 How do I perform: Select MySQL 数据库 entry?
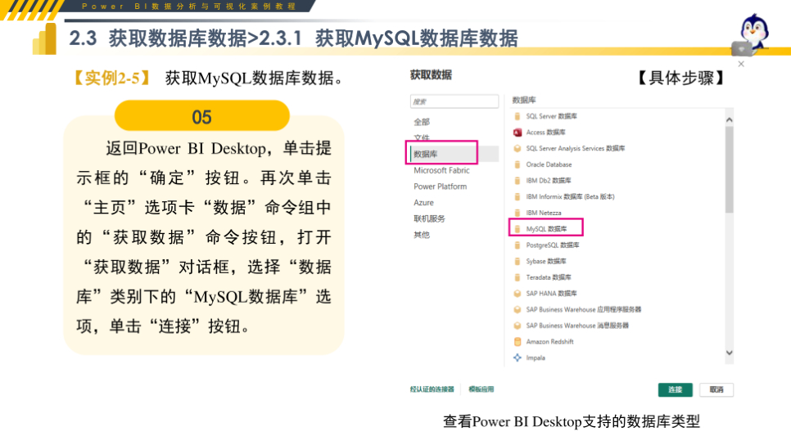(546, 229)
